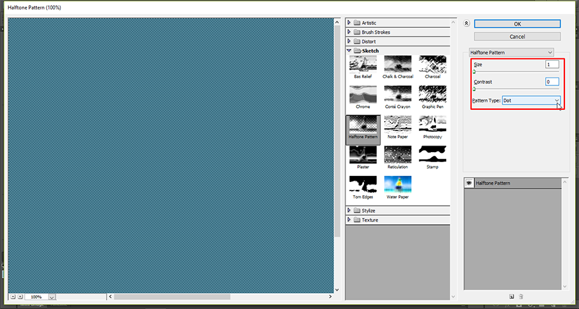Click preview horizontal scrollbar right arrow
Viewport: 579px width, 309px height.
(x=330, y=296)
